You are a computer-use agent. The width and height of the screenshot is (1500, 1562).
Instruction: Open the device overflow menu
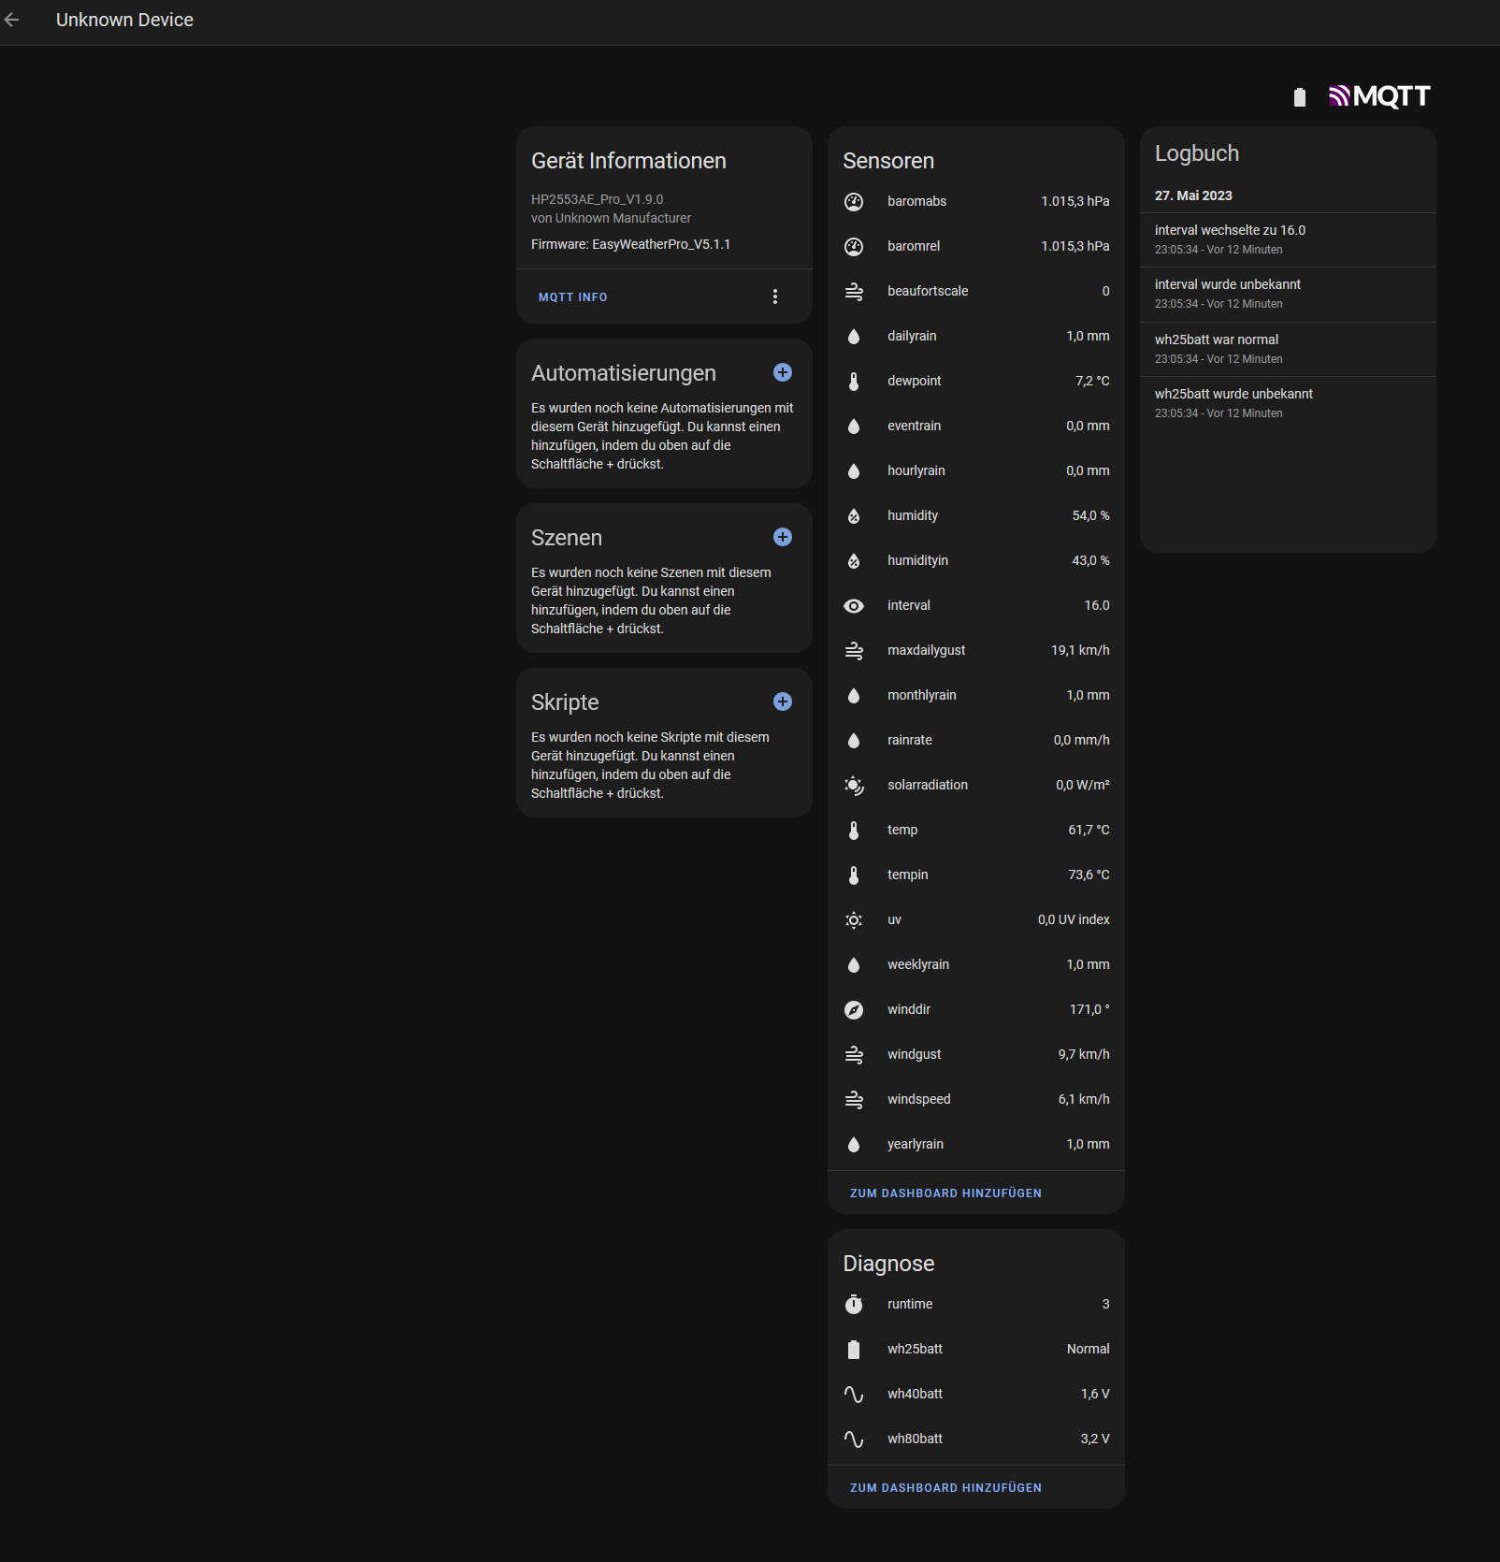[x=775, y=296]
